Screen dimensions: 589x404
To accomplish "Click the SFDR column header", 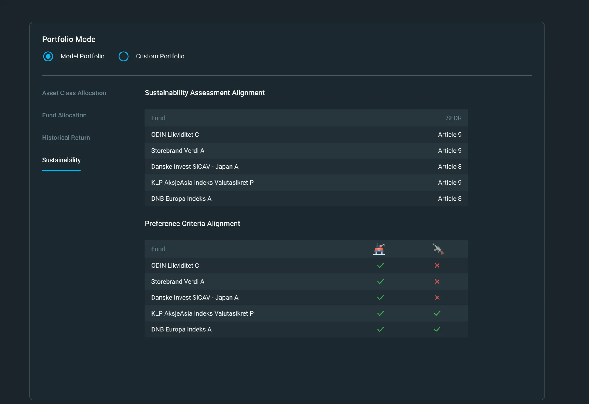I will [454, 118].
